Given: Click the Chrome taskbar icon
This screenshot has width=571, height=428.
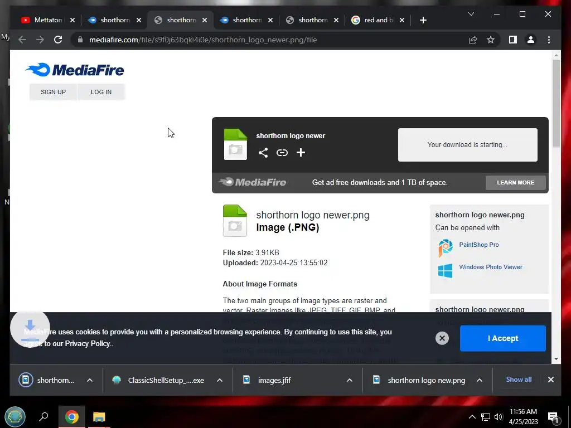Looking at the screenshot, I should (x=72, y=417).
